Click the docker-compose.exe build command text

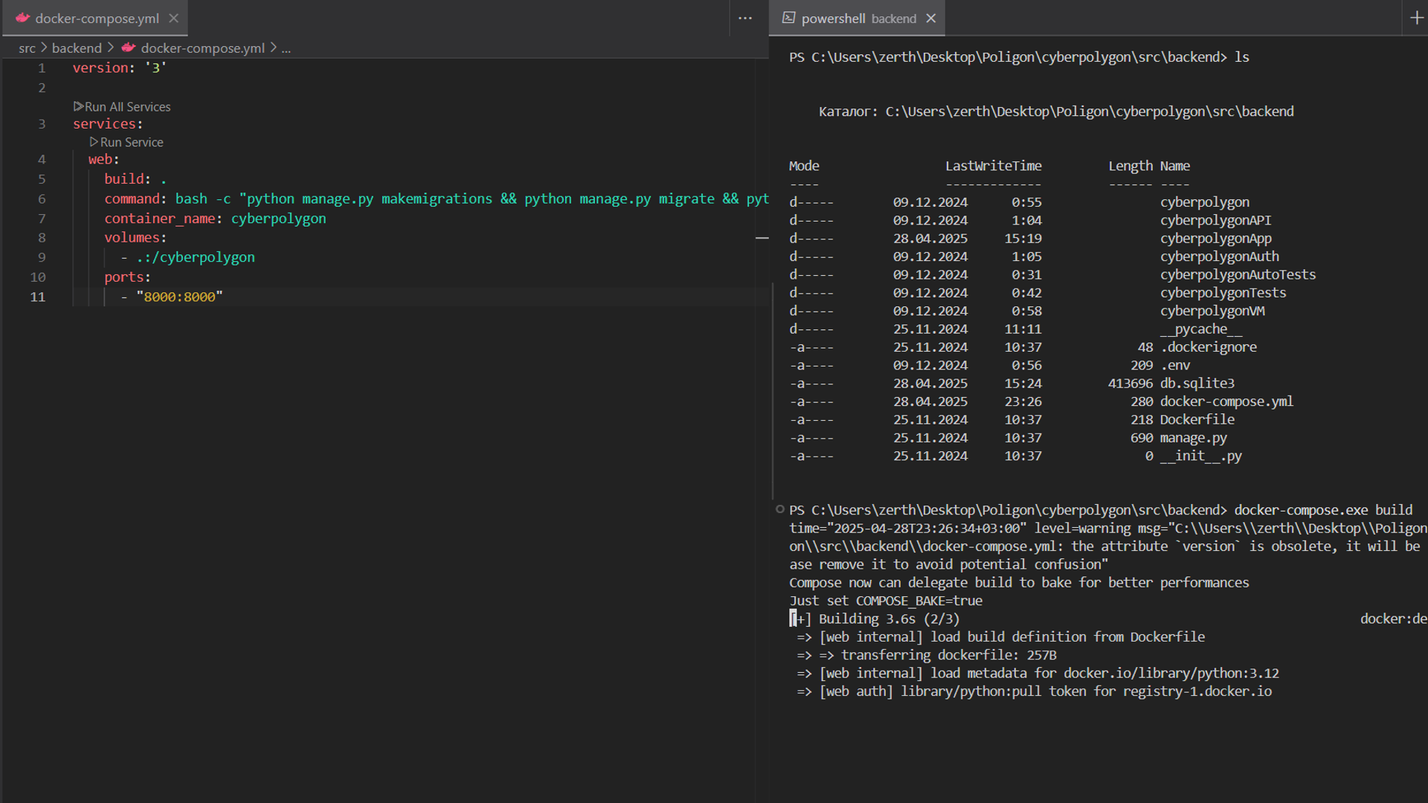coord(1323,510)
